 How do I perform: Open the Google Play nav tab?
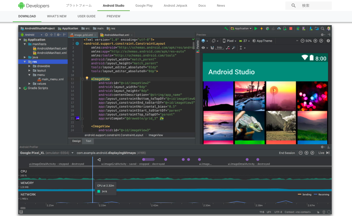coord(144,5)
